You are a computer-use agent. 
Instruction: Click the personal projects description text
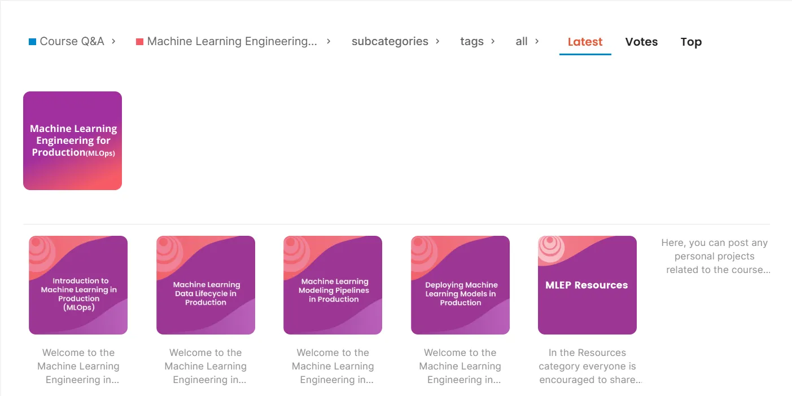[x=715, y=256]
